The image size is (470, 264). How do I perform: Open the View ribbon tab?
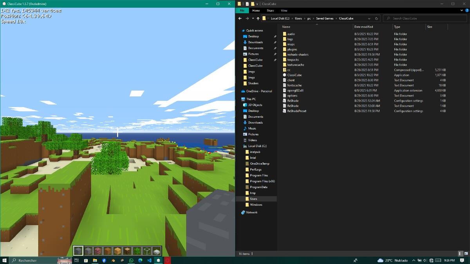tap(284, 11)
